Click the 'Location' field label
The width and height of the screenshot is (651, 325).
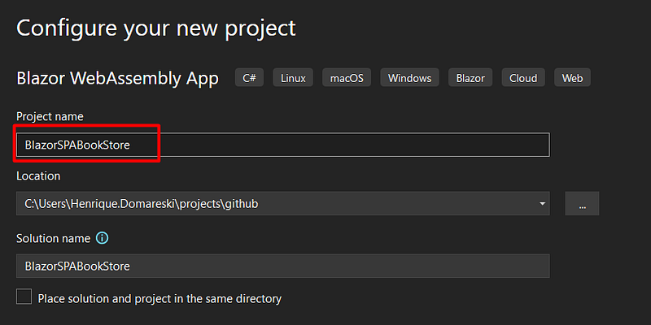point(38,175)
